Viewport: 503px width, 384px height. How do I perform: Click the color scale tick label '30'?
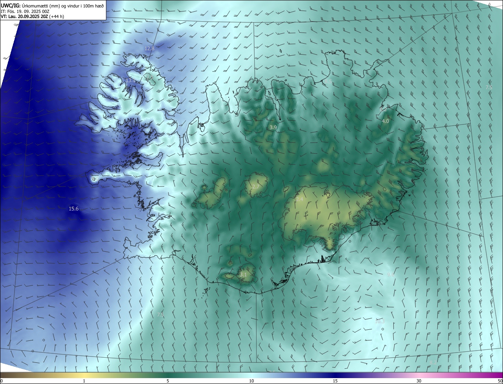[419, 381]
